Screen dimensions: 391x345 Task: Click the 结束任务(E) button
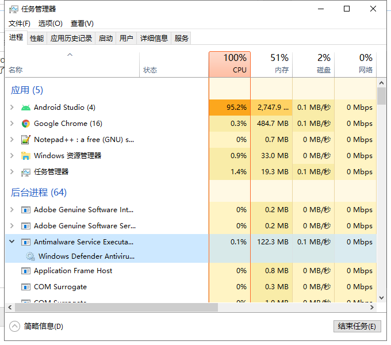coord(357,326)
